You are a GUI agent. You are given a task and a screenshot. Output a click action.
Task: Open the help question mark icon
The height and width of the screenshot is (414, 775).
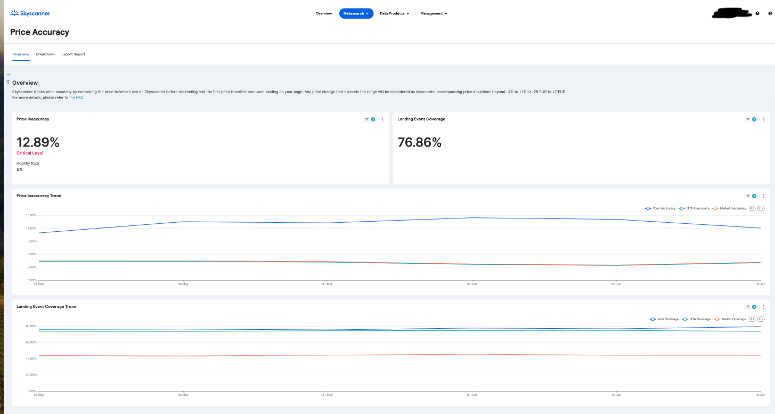[757, 13]
